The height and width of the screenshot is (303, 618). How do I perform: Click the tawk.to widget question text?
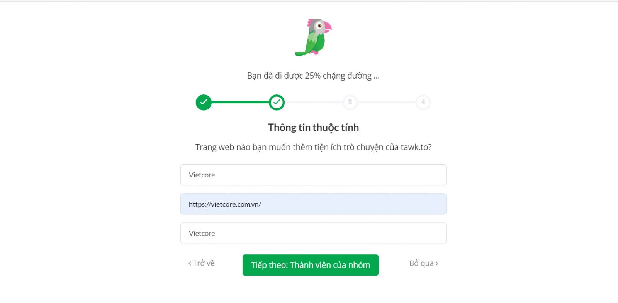click(313, 147)
